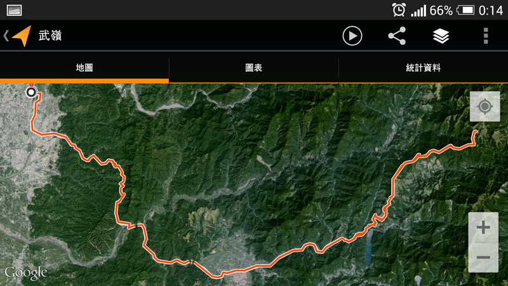
Task: Open the screenshot notification icon
Action: (14, 10)
